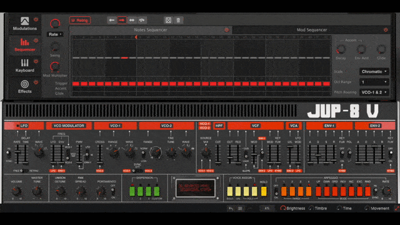This screenshot has height=225, width=400.
Task: Open the Rate dropdown
Action: click(55, 34)
